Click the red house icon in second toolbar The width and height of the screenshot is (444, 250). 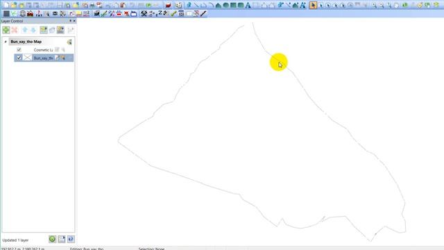30,14
